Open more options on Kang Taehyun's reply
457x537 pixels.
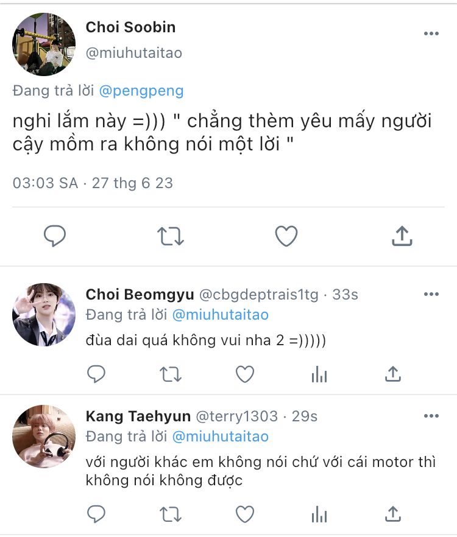(431, 416)
